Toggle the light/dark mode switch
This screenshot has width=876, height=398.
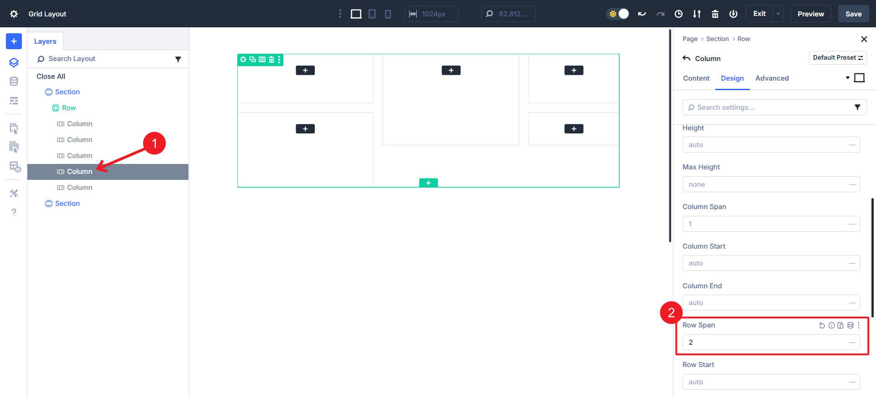click(x=618, y=14)
